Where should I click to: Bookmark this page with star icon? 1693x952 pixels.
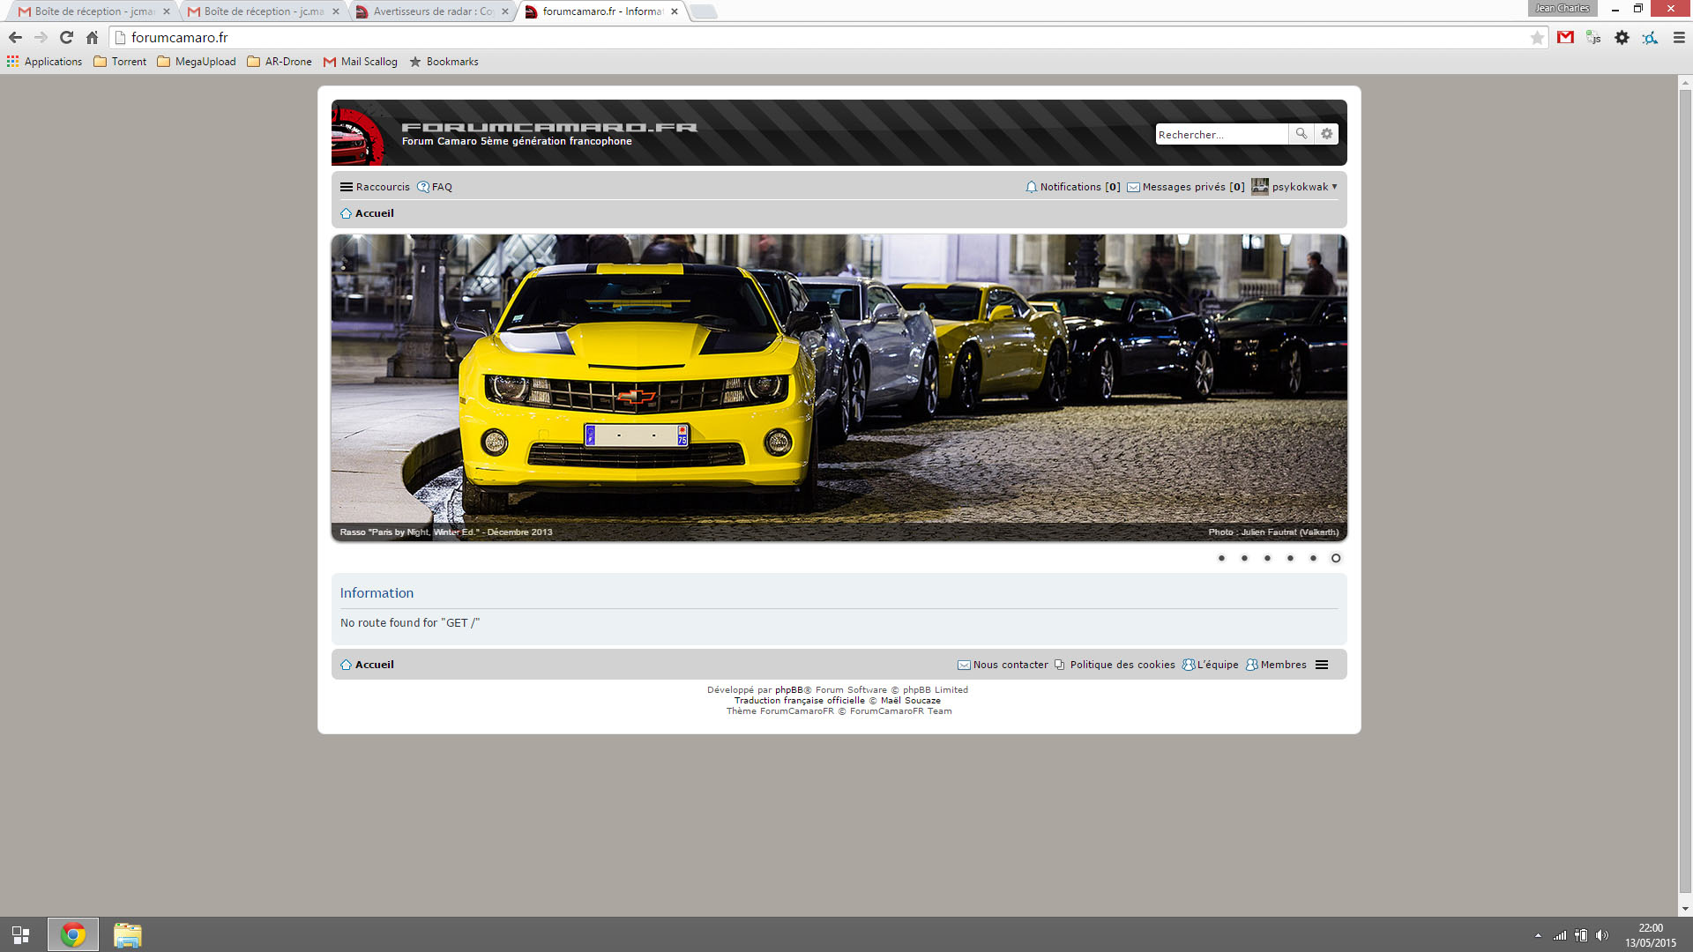click(x=1537, y=38)
